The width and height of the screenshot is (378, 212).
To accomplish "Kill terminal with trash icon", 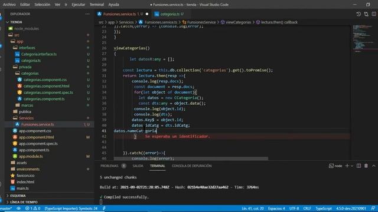I will 366,165.
